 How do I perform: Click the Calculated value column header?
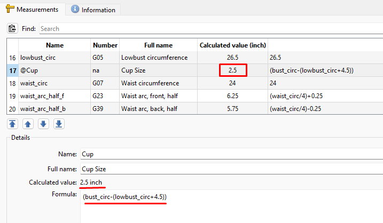pyautogui.click(x=232, y=45)
